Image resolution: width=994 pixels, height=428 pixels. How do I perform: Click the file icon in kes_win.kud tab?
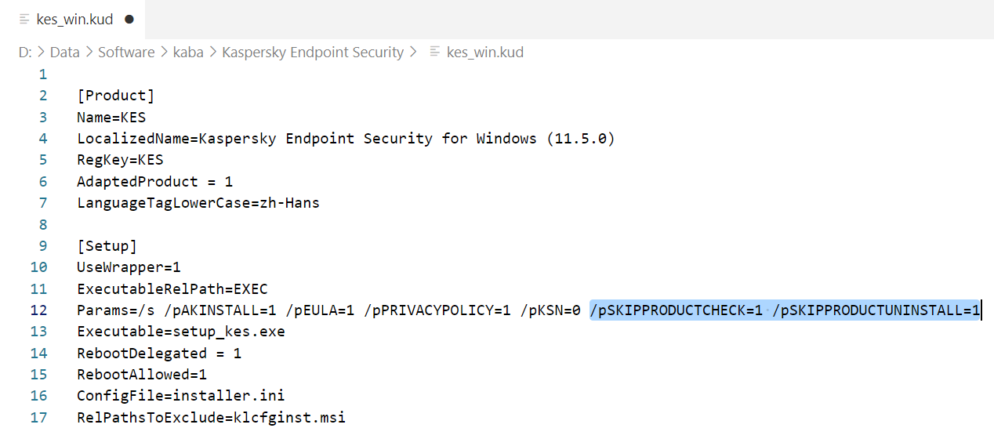click(x=24, y=19)
